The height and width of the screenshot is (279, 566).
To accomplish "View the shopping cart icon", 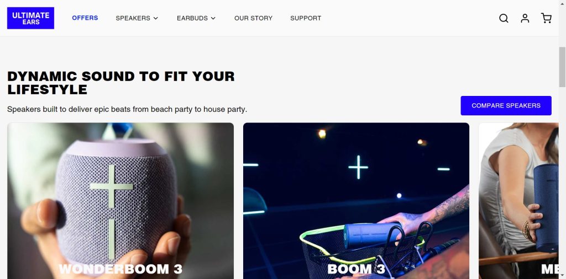I will [546, 18].
